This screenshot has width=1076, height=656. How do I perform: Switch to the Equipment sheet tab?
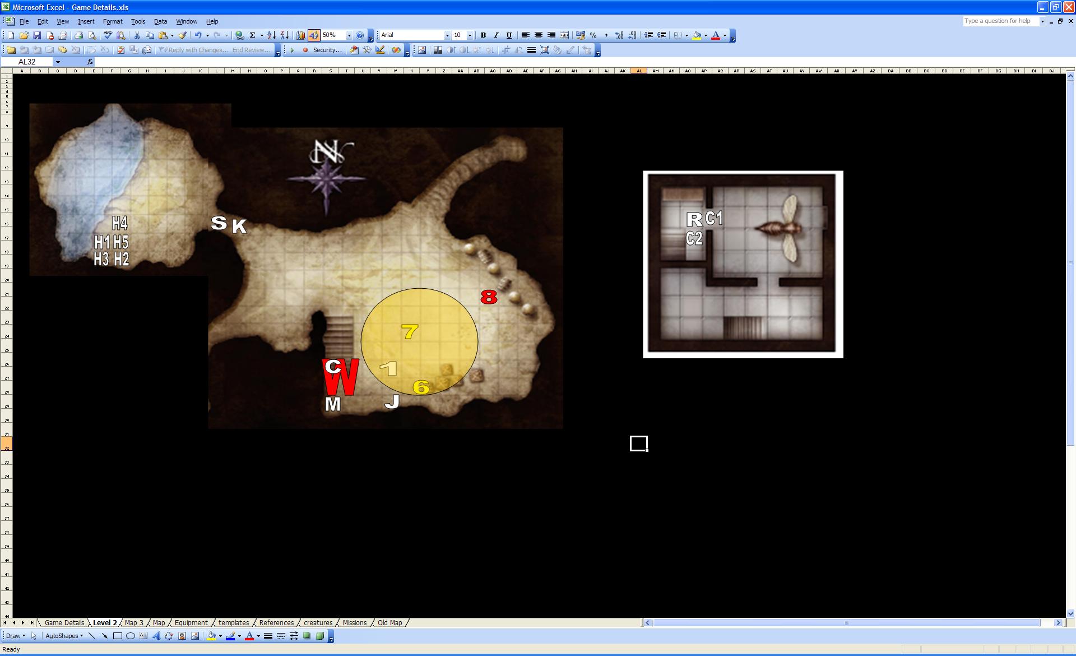click(x=191, y=623)
